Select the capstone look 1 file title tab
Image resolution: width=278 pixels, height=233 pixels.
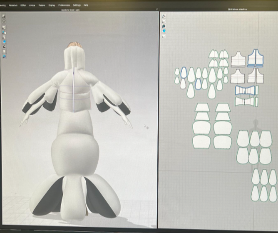[70, 10]
